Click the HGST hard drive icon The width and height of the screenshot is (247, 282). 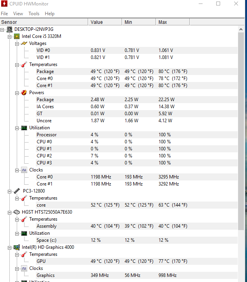[17, 212]
